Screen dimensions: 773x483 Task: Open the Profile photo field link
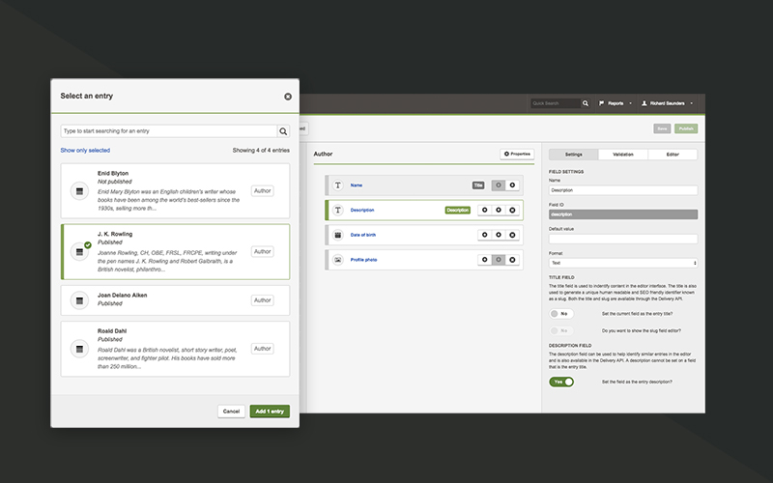(364, 260)
